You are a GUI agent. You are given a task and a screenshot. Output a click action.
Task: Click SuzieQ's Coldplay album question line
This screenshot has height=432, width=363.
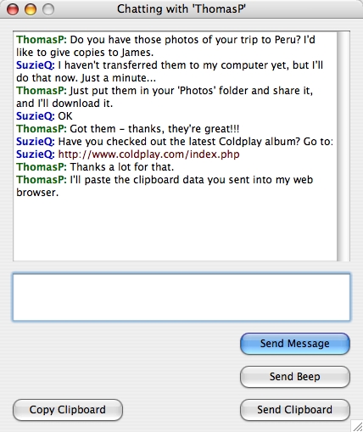tap(175, 142)
